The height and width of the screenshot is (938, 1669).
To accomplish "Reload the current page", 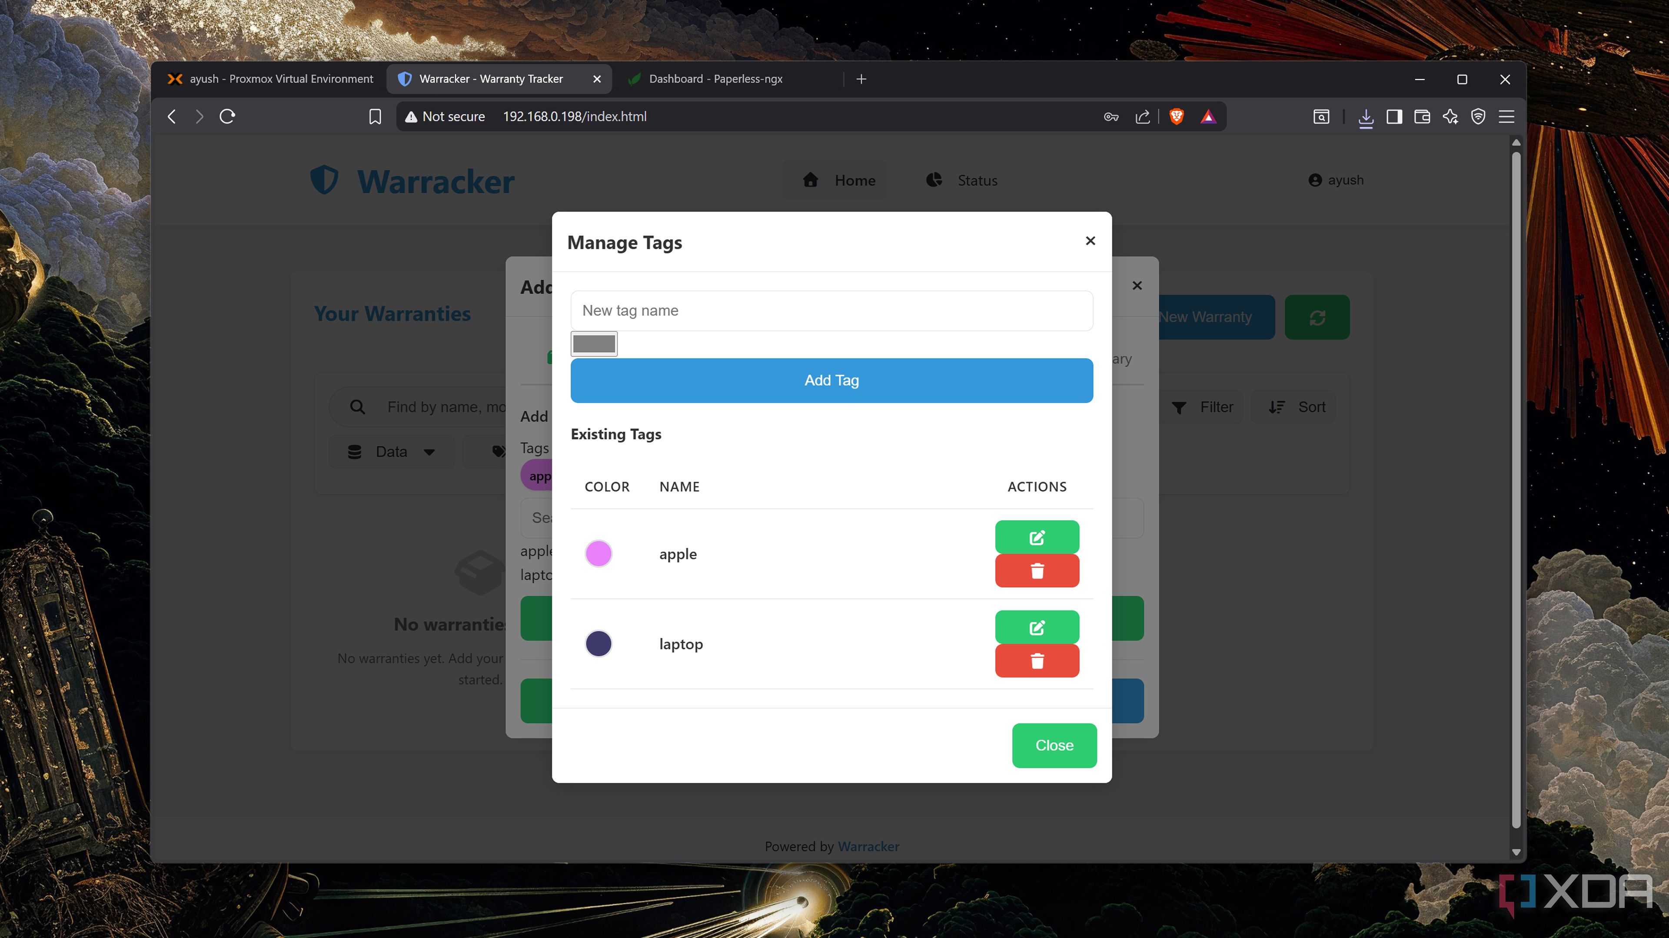I will point(227,116).
